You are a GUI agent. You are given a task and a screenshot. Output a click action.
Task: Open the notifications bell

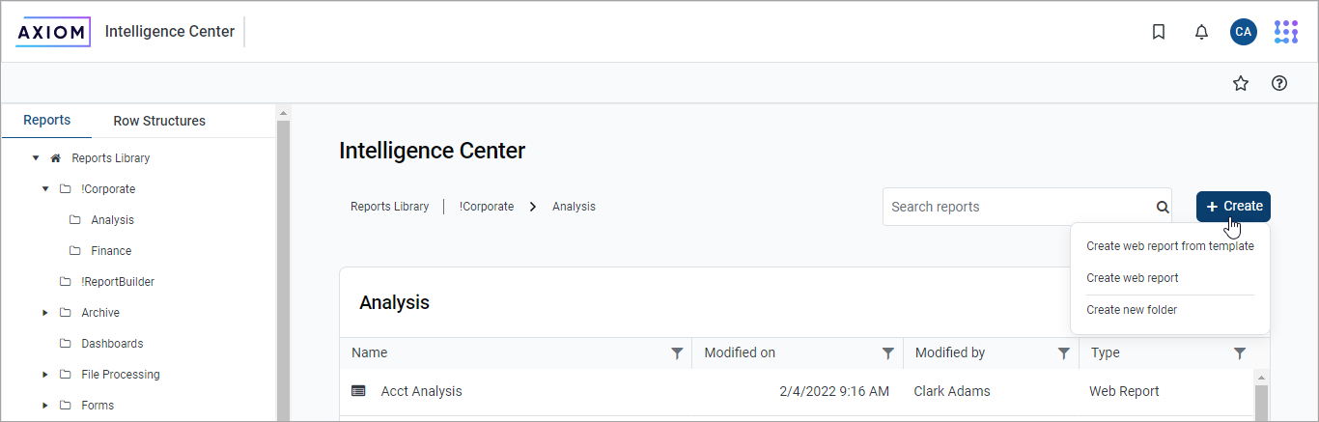pos(1201,32)
